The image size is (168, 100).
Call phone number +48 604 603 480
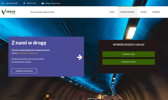click(11, 3)
